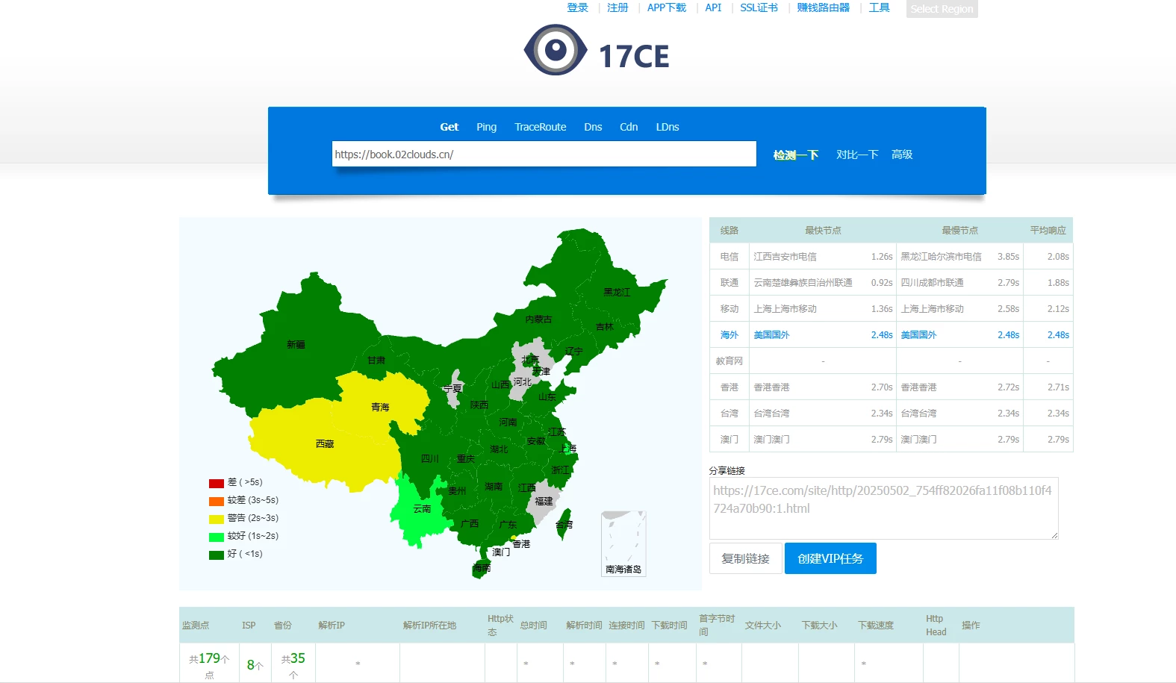The width and height of the screenshot is (1176, 683).
Task: Select the South China Sea islands inset map
Action: (623, 543)
